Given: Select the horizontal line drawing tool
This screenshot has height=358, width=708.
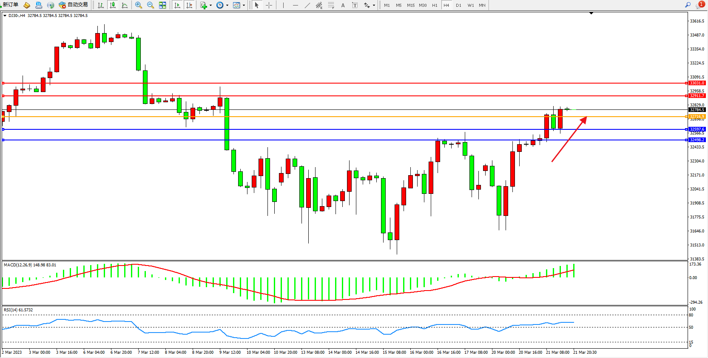Looking at the screenshot, I should pos(295,5).
